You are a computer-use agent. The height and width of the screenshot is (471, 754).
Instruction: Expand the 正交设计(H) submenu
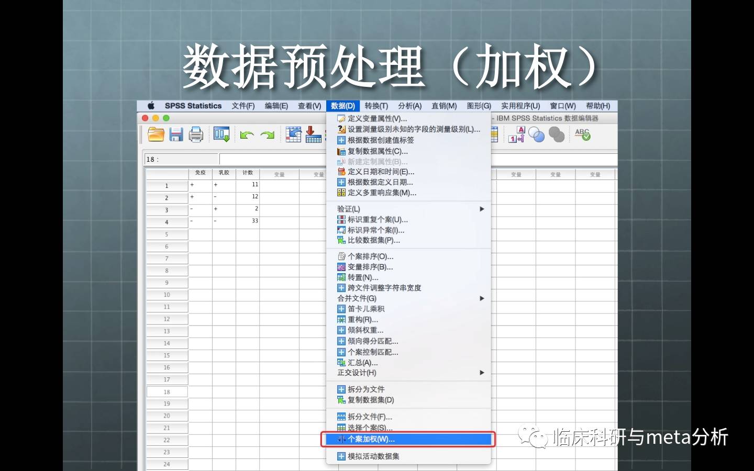pos(408,373)
